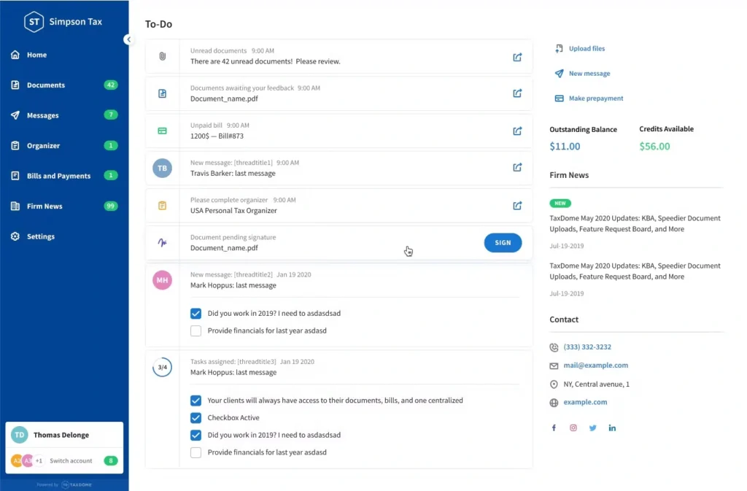This screenshot has width=747, height=491.
Task: Click the Thomas Delonge profile avatar
Action: [19, 435]
